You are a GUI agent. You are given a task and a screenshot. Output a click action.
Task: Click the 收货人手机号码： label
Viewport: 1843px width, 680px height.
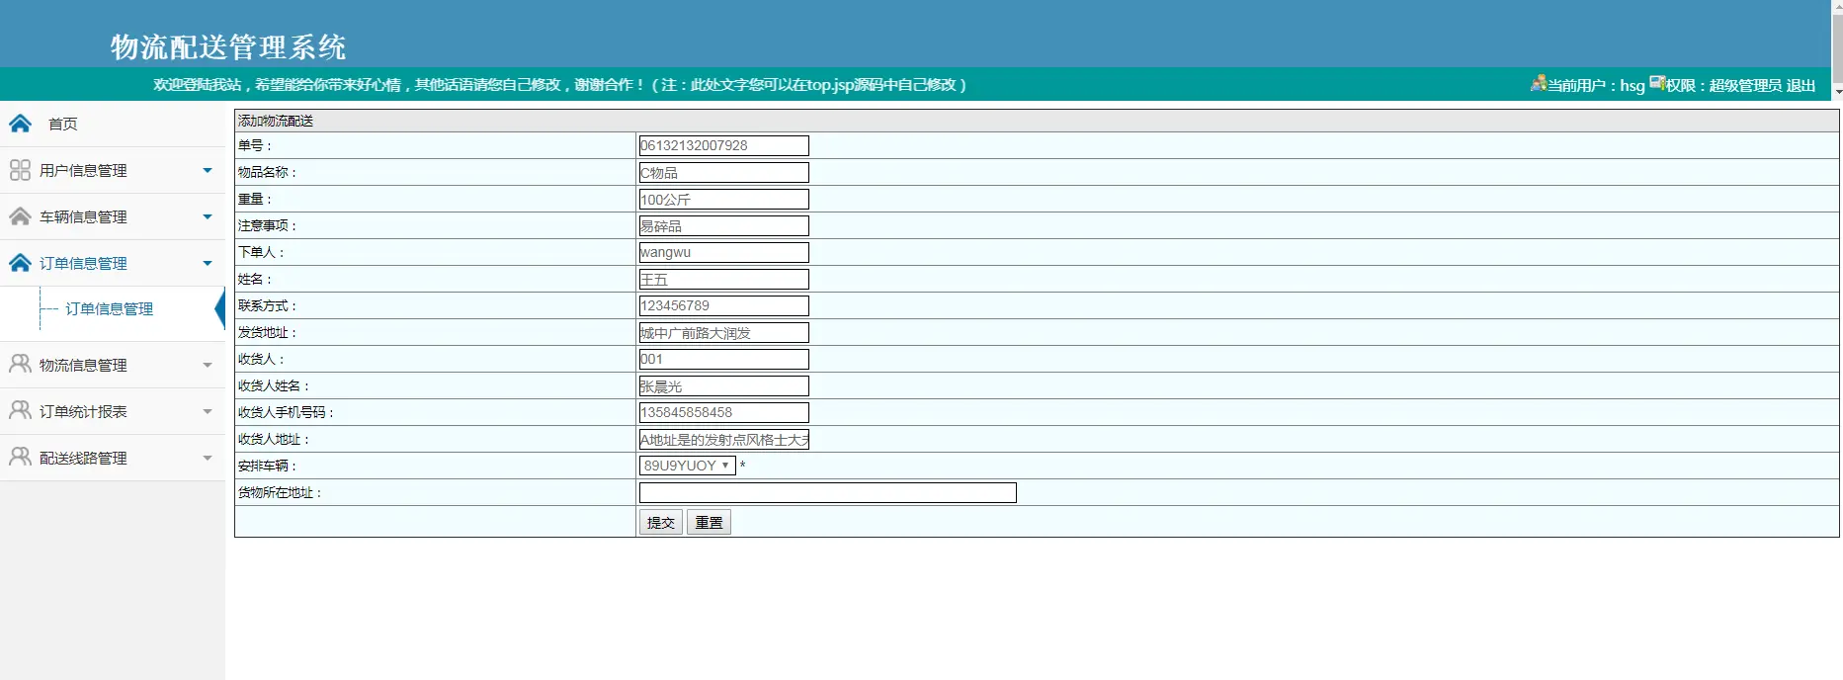[x=287, y=412]
